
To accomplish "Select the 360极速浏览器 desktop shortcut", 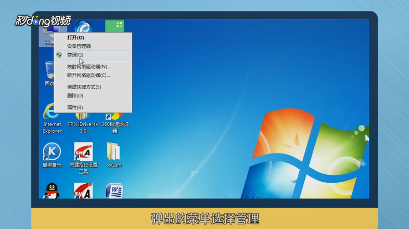I will click(115, 123).
